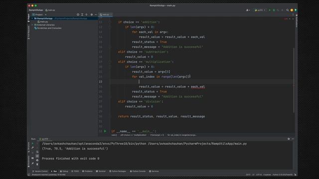Image resolution: width=319 pixels, height=179 pixels.
Task: Open Problems tool window tab
Action: [87, 171]
